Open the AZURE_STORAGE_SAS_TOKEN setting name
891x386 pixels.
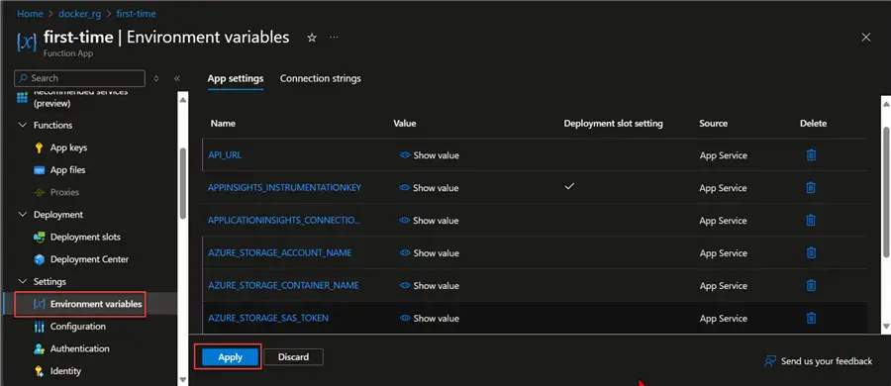pos(268,318)
